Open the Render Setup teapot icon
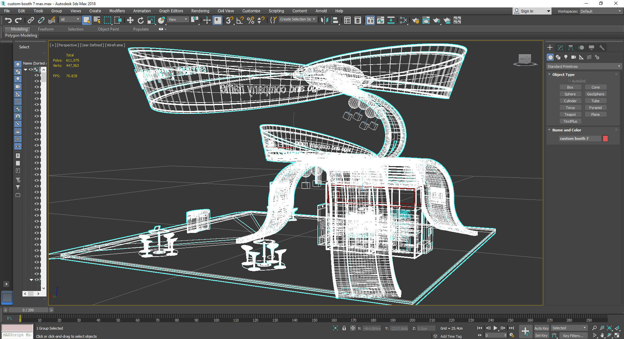Viewport: 624px width, 339px height. pos(416,20)
